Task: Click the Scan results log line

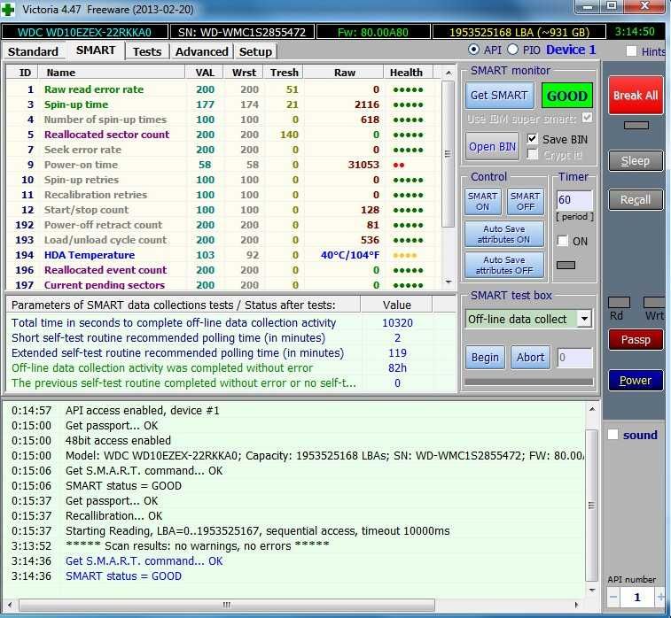Action: point(198,545)
